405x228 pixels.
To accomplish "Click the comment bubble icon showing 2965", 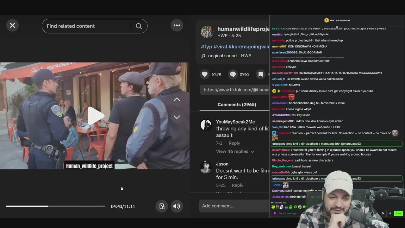I will [x=233, y=74].
